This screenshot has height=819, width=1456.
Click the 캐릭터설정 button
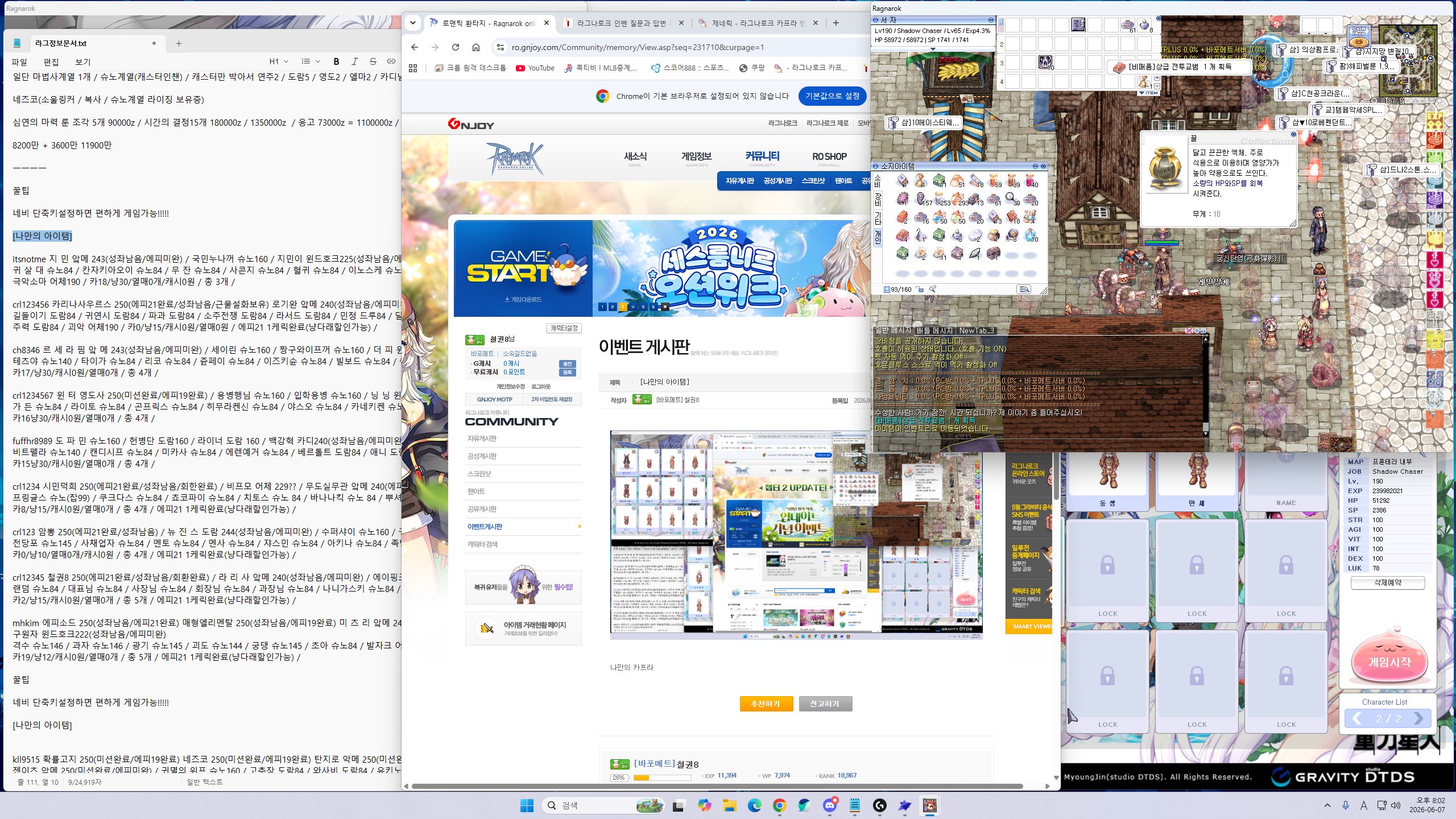pyautogui.click(x=564, y=328)
